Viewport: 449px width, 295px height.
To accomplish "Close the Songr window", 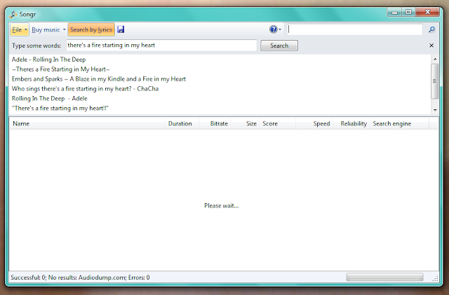I will [427, 12].
